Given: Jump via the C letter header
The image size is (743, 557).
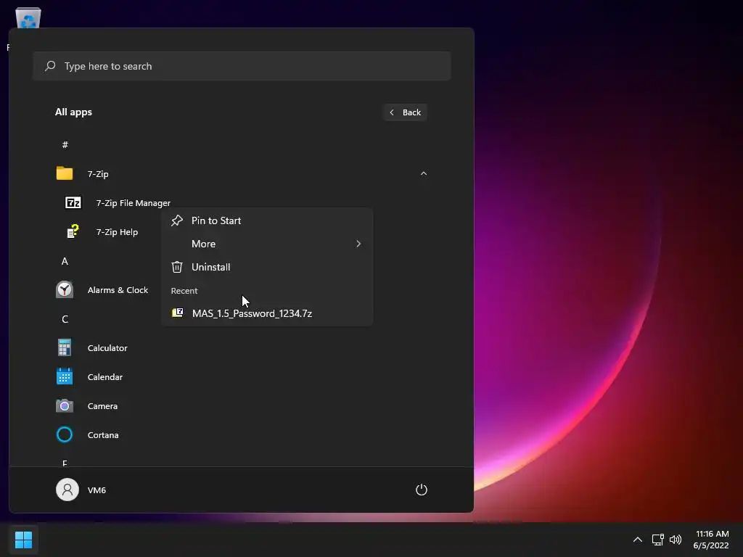Looking at the screenshot, I should pos(65,319).
